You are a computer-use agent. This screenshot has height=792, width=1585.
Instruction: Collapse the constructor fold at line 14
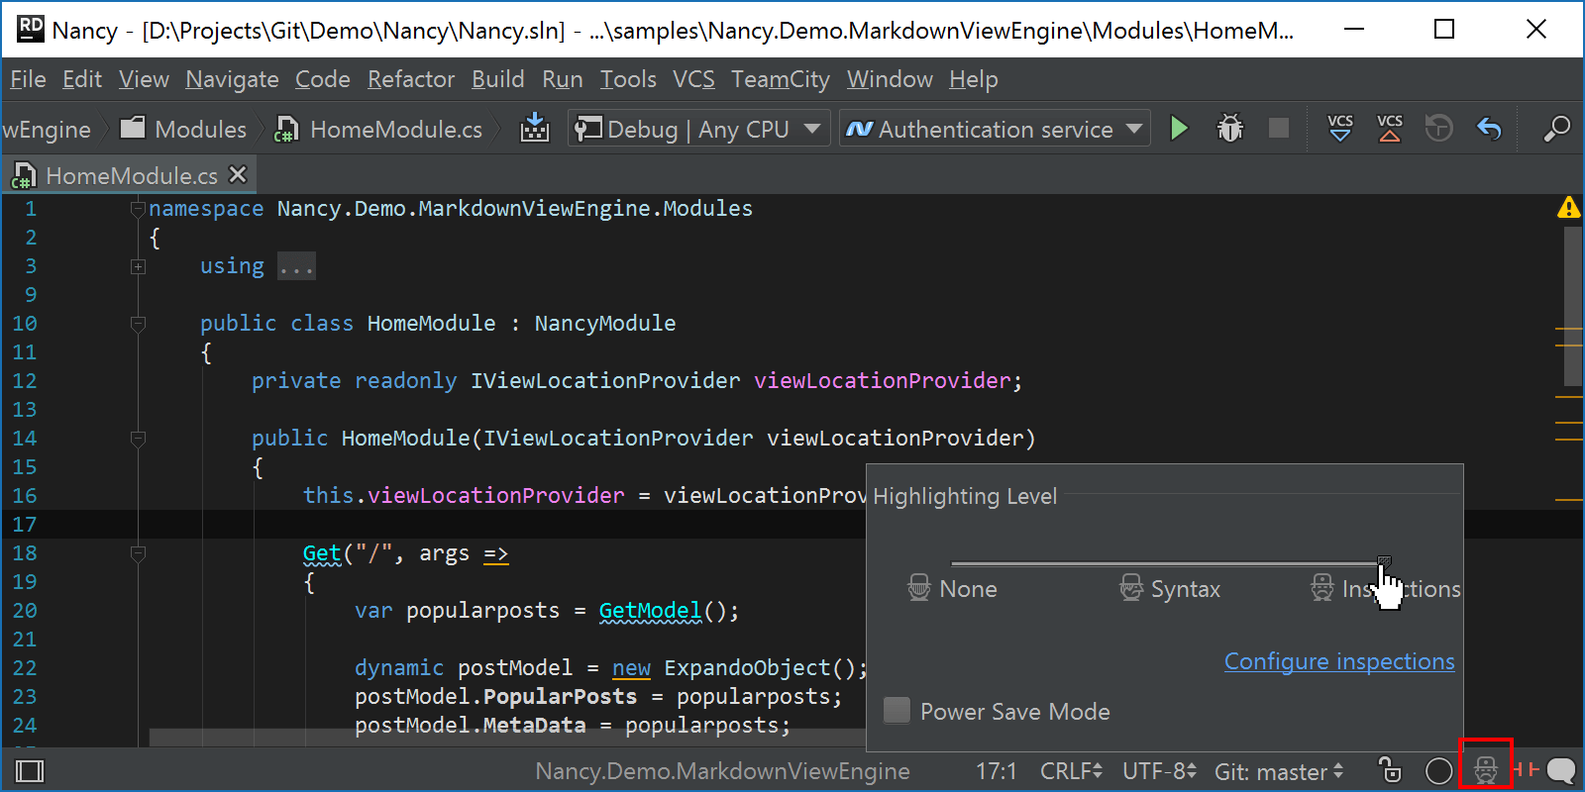click(x=138, y=439)
